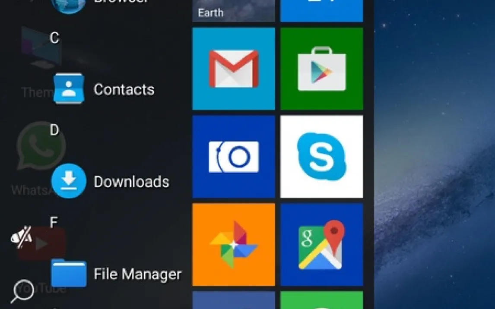Screen dimensions: 495x309
Task: Open the Gmail tile
Action: [233, 69]
